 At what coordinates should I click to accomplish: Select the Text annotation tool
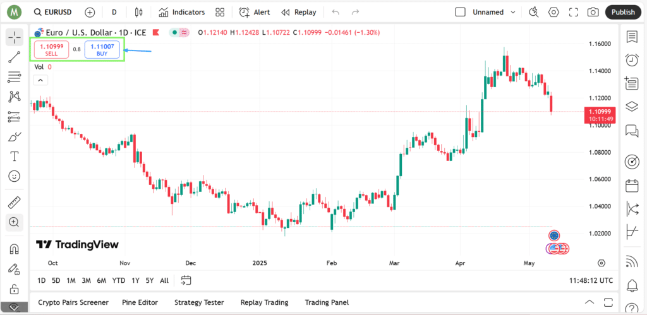15,157
